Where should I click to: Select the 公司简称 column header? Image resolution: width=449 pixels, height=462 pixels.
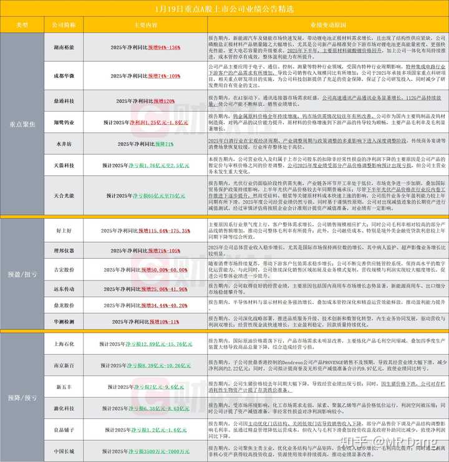click(x=66, y=26)
